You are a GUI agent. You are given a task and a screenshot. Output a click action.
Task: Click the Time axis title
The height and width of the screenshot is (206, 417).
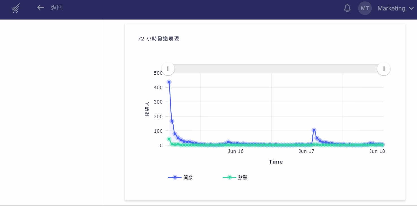276,162
